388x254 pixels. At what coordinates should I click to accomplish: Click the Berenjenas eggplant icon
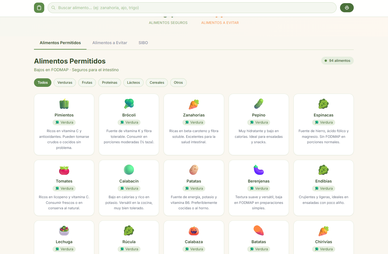coord(259,170)
